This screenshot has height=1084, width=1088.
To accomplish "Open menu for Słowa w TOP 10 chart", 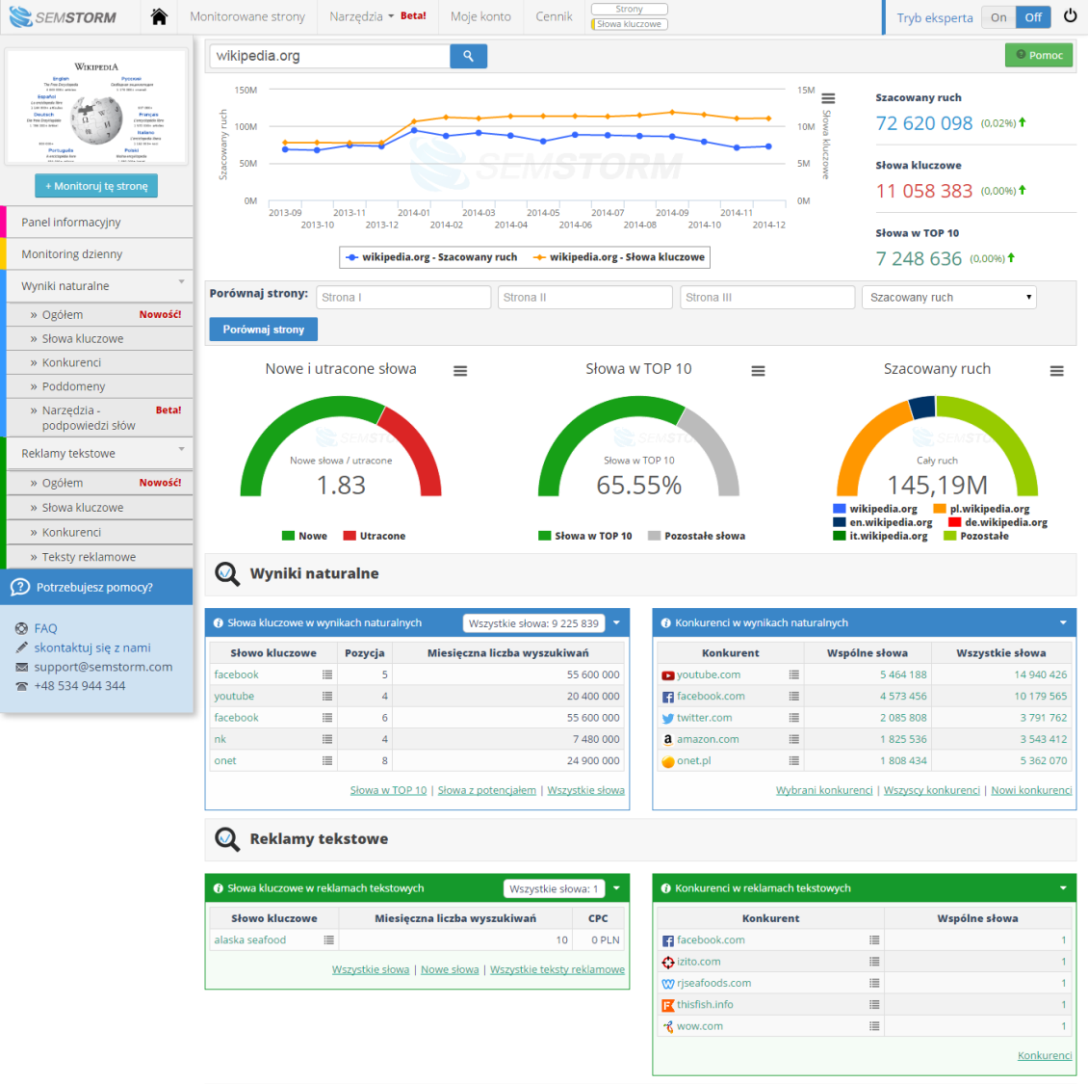I will 759,371.
